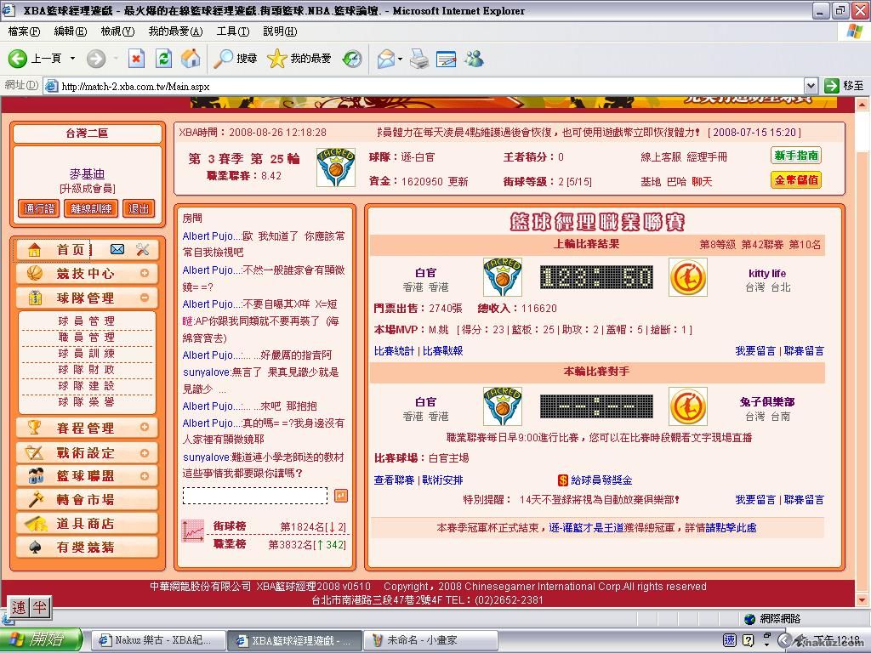Open 球員管理 submenu item
Screen dimensions: 871x653
point(87,321)
